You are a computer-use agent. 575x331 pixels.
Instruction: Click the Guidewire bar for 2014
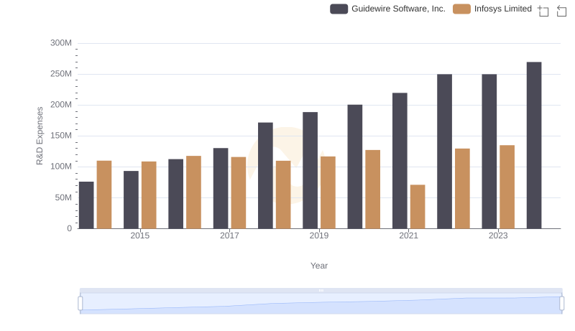(x=86, y=205)
